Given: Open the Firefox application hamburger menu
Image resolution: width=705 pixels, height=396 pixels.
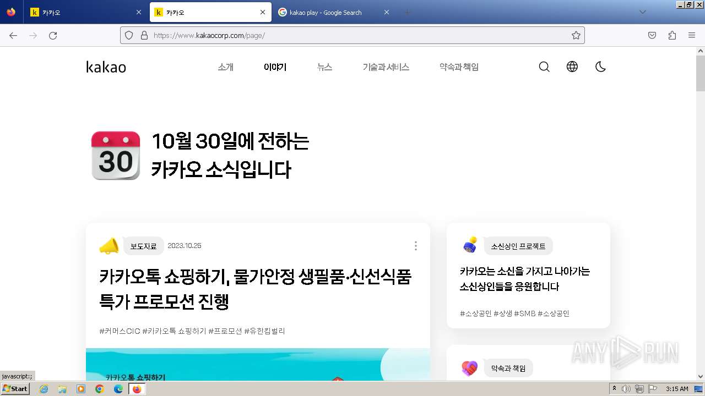Looking at the screenshot, I should [692, 35].
